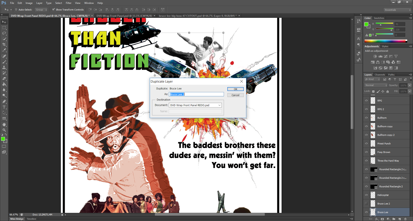Click the color spectrum ramp
413x221 pixels.
(386, 41)
